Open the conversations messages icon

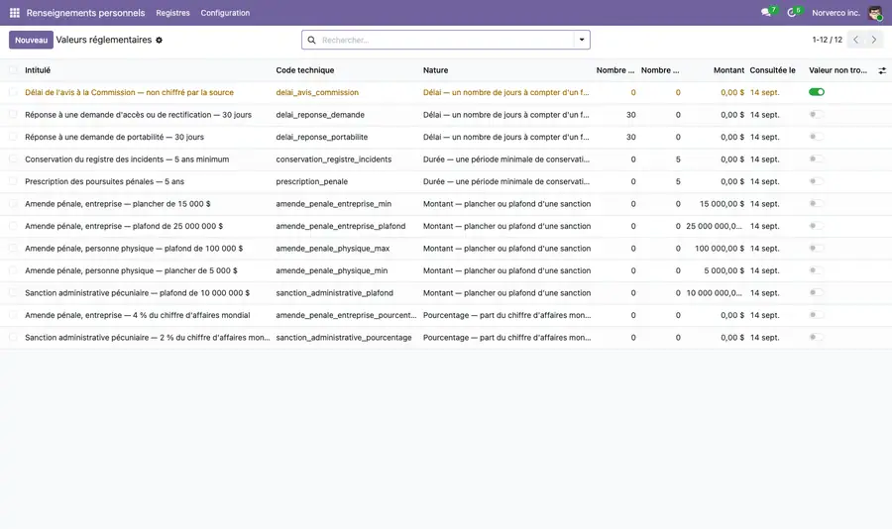(766, 13)
